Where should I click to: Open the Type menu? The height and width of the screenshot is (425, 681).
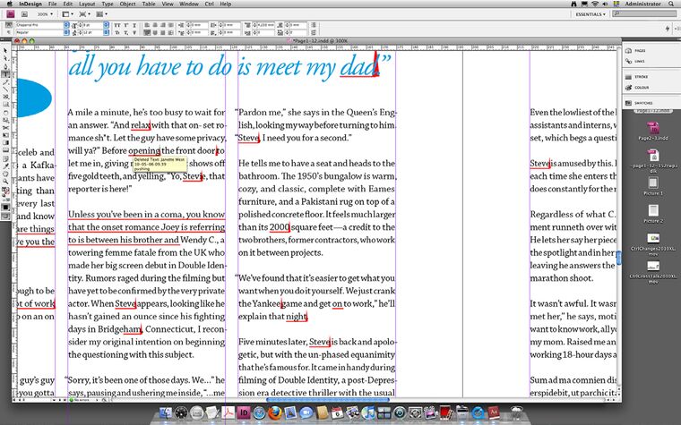[108, 4]
